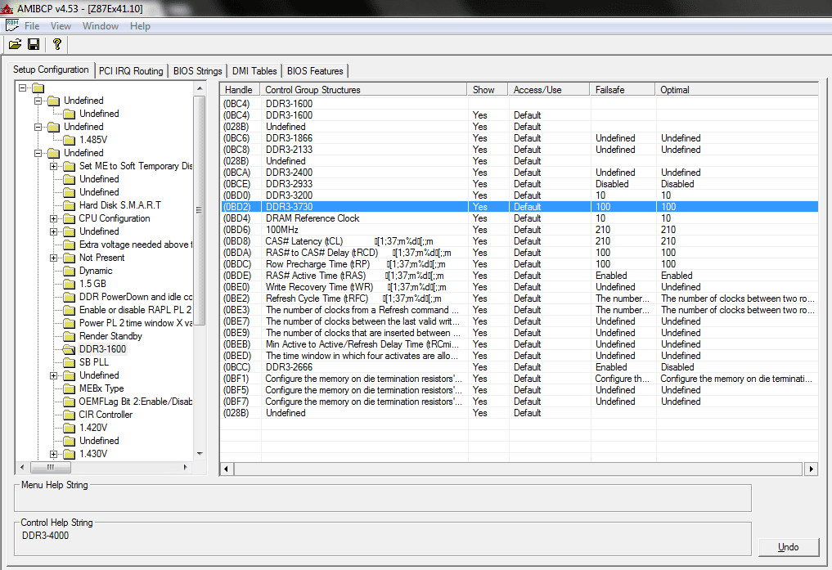The height and width of the screenshot is (570, 832).
Task: Select the CIR Controller folder icon
Action: pos(69,415)
